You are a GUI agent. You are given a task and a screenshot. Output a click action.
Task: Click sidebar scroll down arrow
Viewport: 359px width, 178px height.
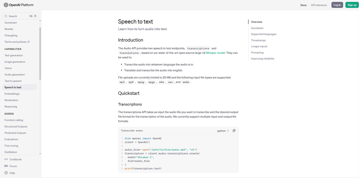click(x=40, y=153)
